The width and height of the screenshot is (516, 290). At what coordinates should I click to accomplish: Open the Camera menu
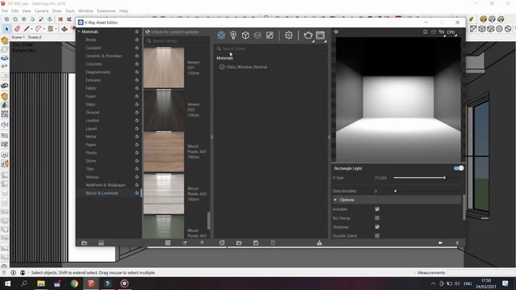point(41,10)
